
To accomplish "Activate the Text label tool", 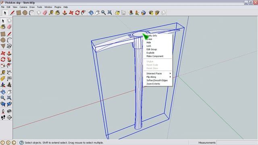I will tap(9, 79).
